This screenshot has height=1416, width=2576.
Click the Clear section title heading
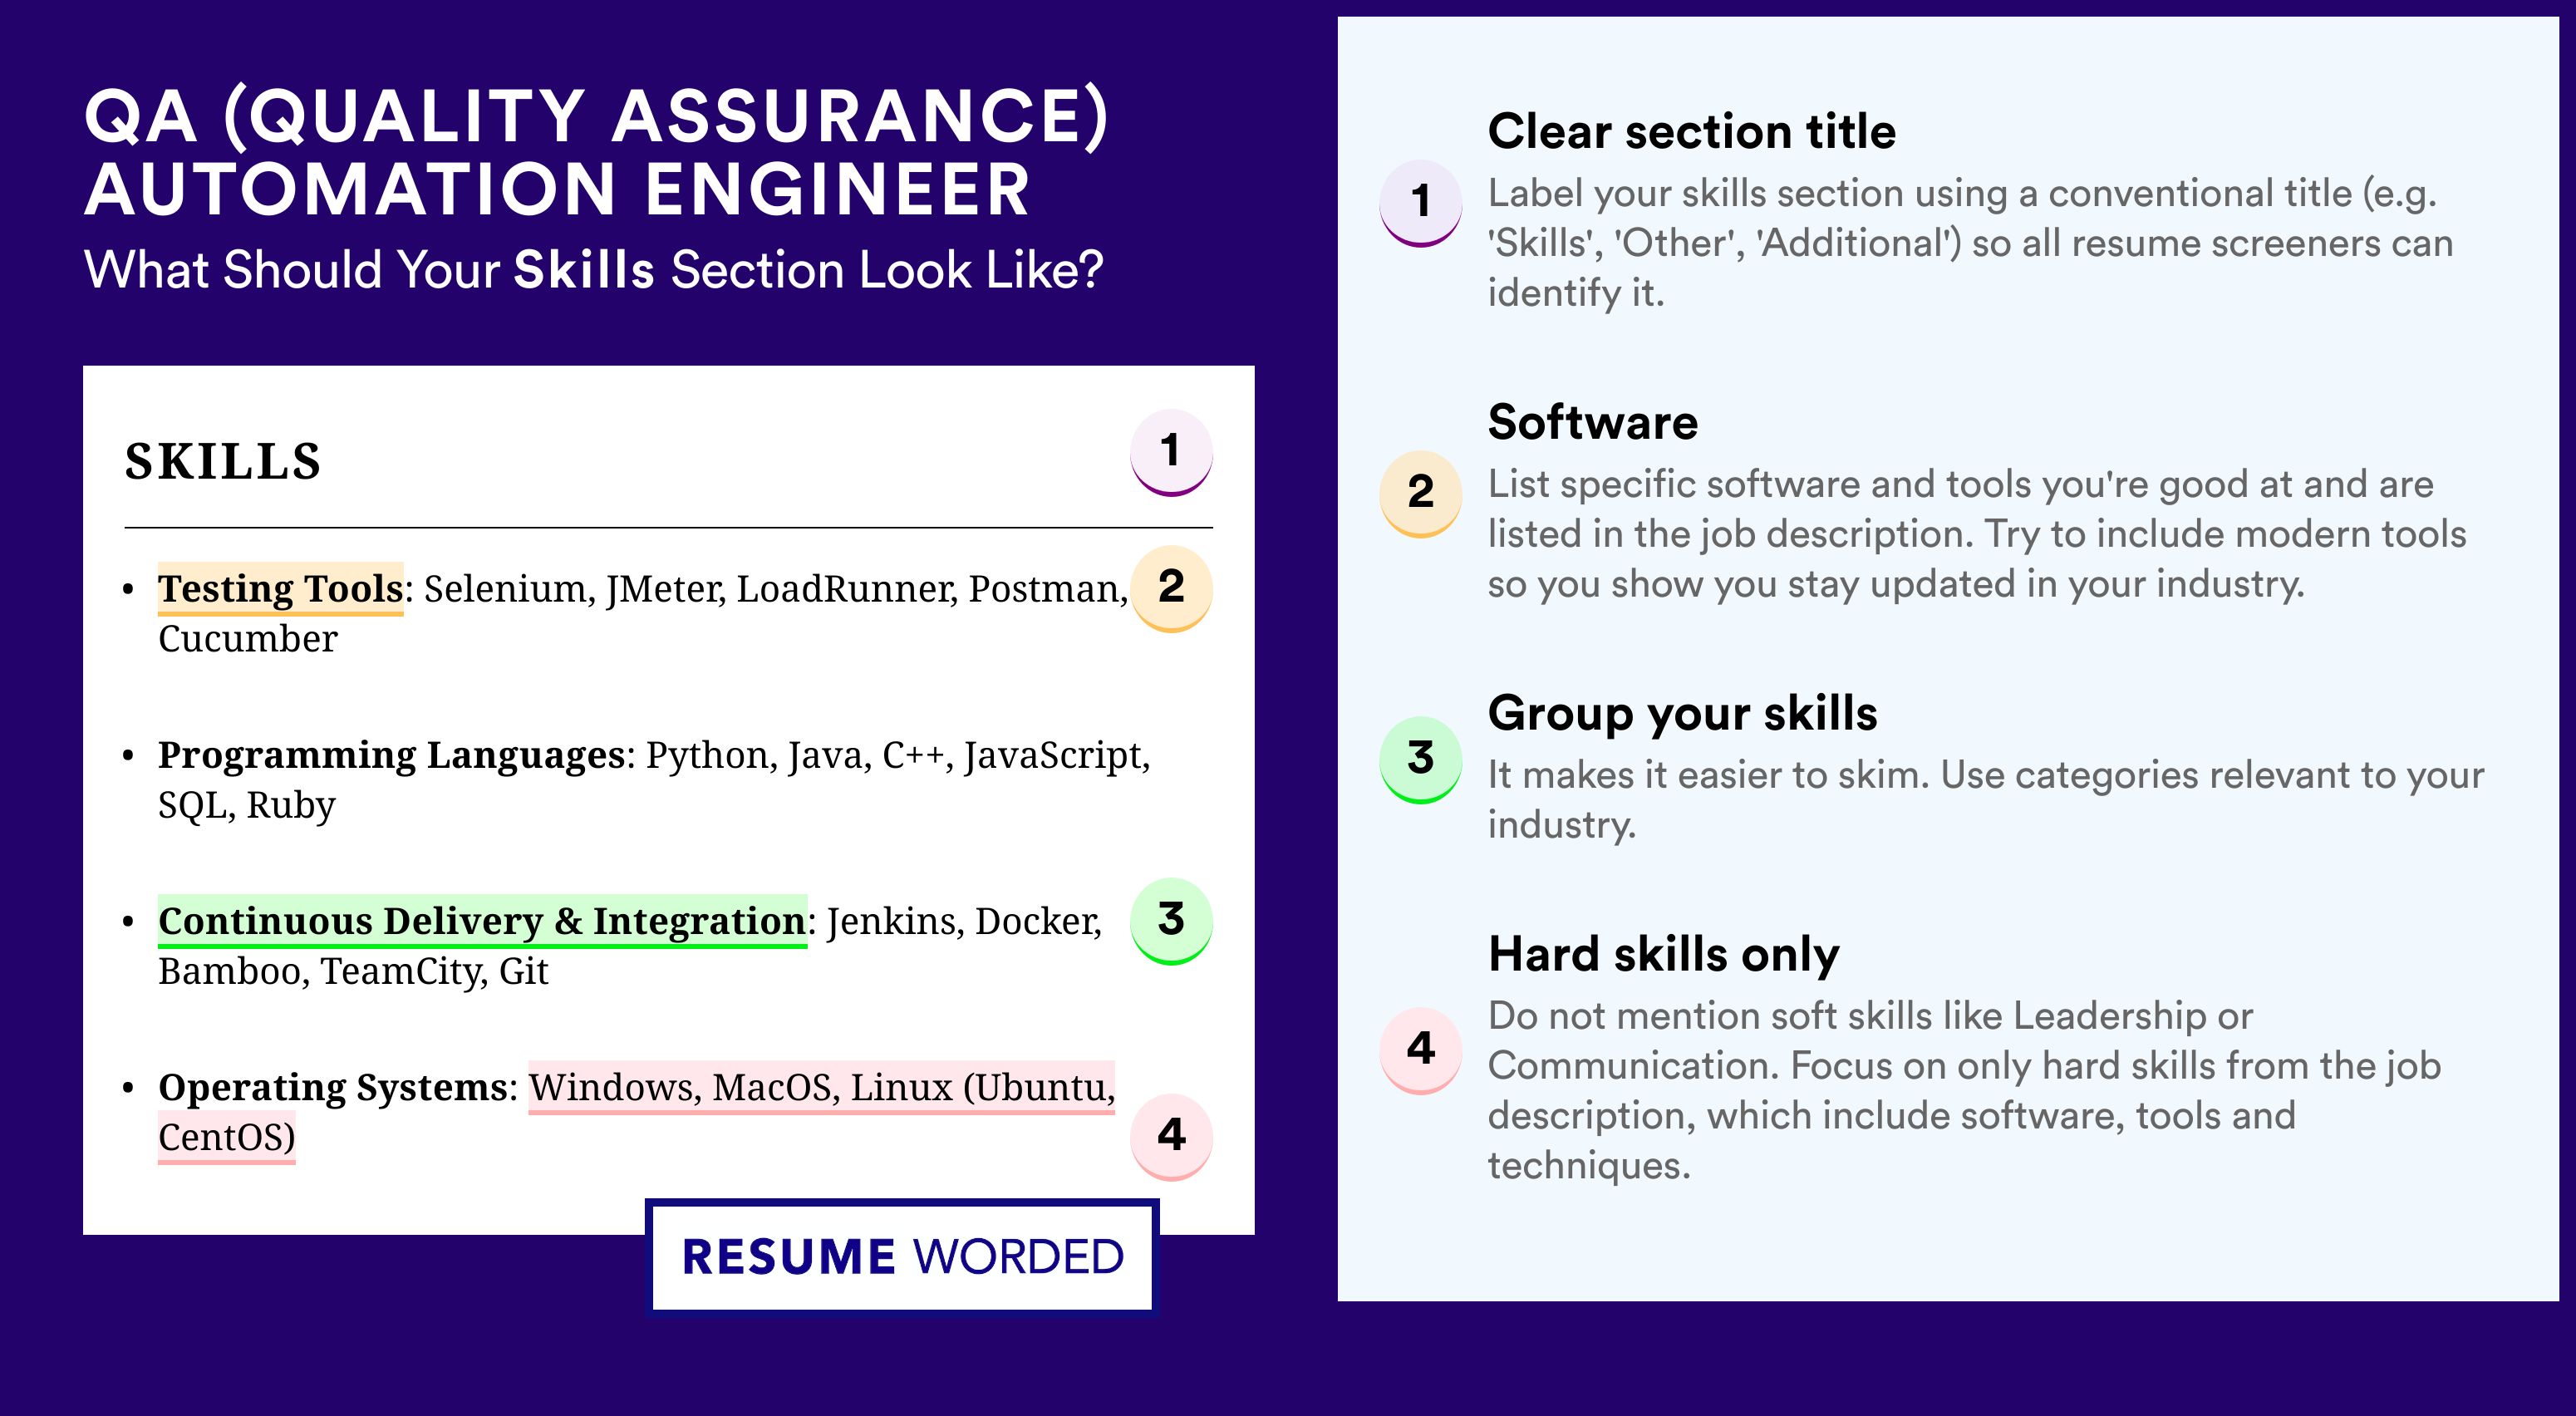click(1691, 131)
